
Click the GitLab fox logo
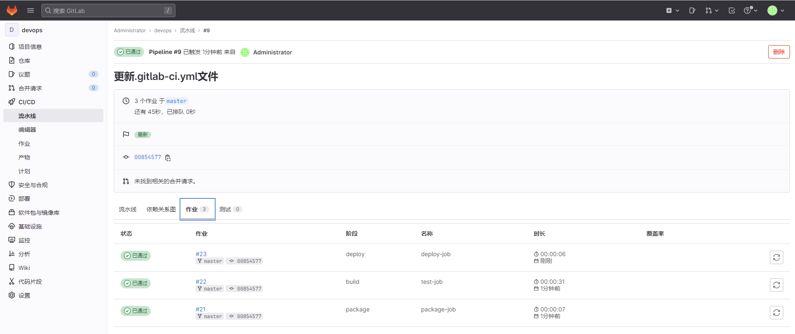coord(12,10)
